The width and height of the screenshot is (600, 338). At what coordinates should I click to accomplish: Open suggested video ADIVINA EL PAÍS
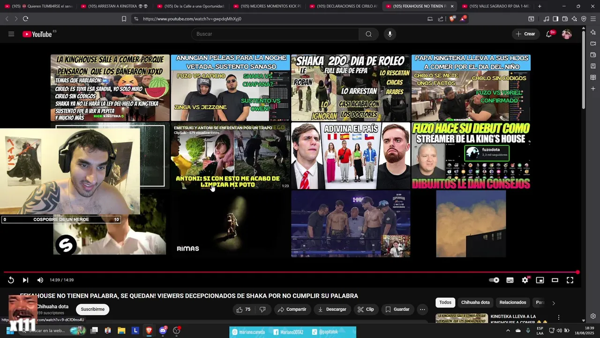click(x=351, y=156)
